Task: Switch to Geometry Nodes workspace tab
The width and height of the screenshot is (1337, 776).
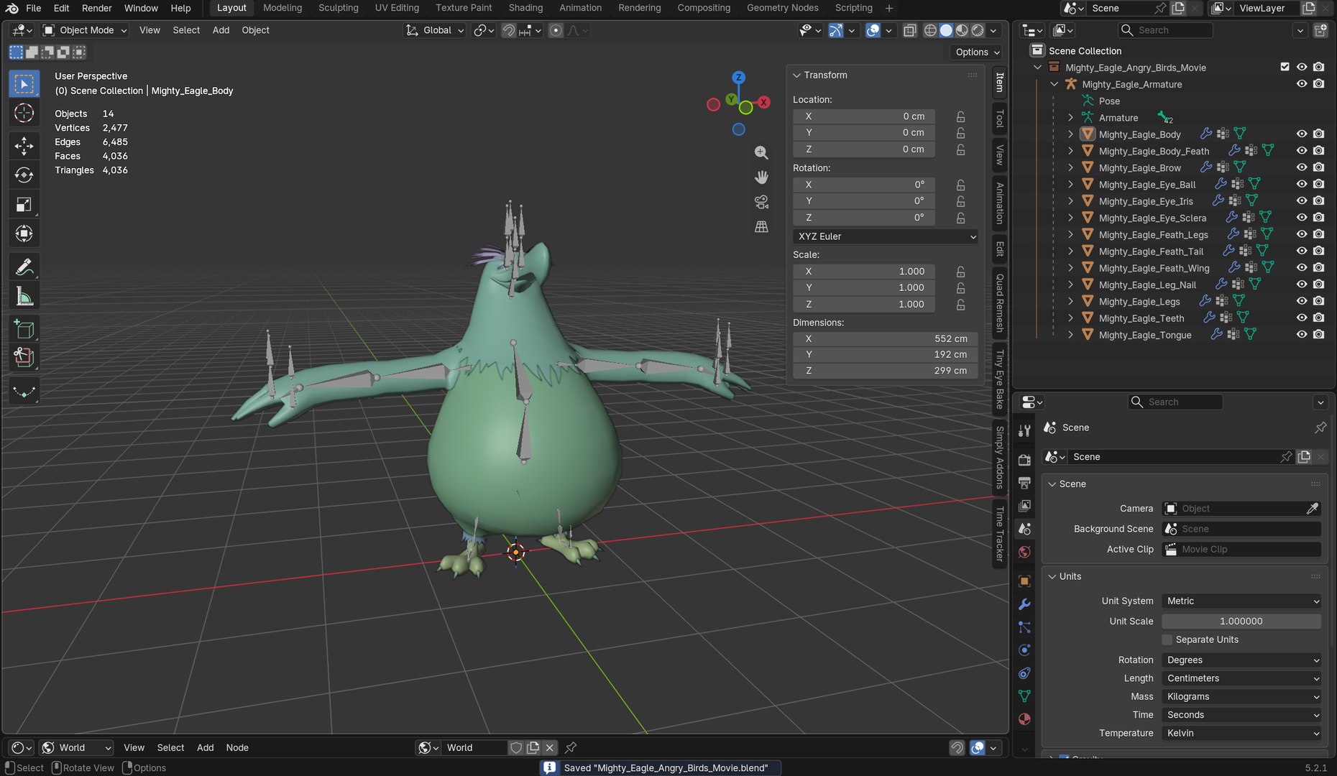Action: (782, 8)
